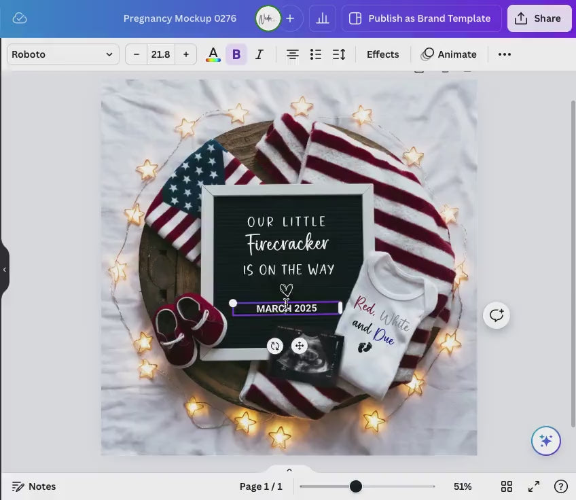Add a collaborator with the plus icon
Screen dimensions: 576x500
coord(290,18)
